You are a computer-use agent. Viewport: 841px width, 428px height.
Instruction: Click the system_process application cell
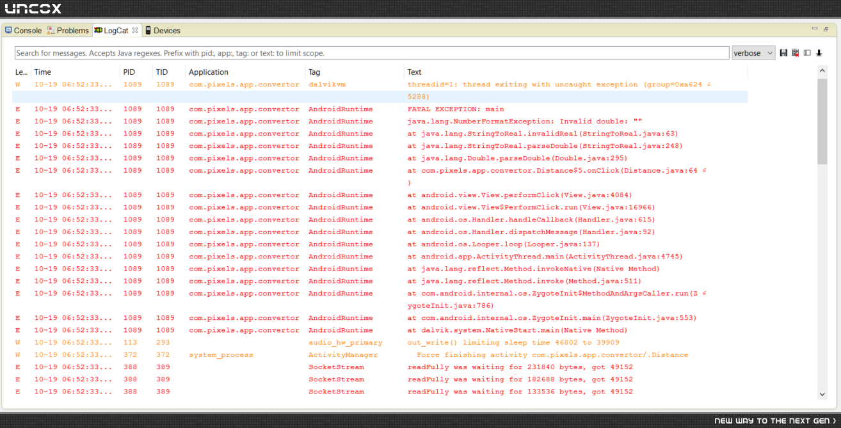click(221, 355)
